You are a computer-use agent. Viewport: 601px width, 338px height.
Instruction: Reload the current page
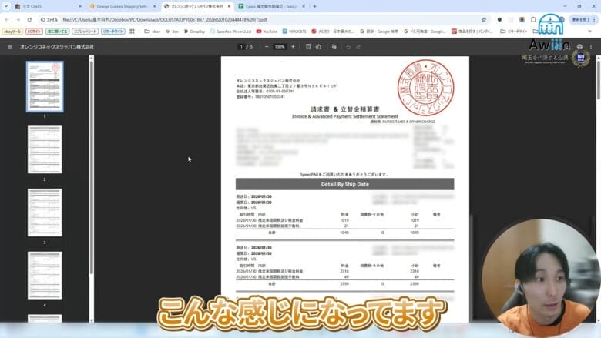[x=29, y=19]
